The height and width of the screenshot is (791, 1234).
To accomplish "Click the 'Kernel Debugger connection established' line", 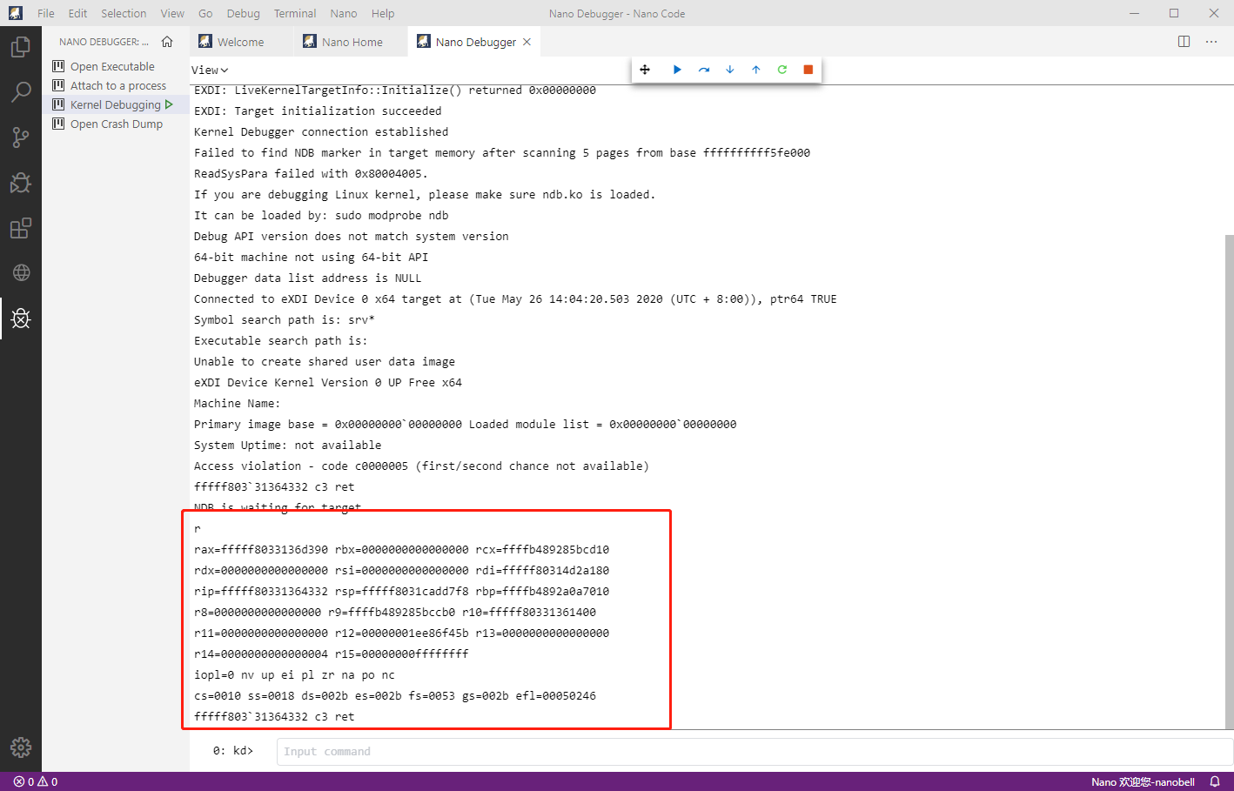I will click(321, 132).
